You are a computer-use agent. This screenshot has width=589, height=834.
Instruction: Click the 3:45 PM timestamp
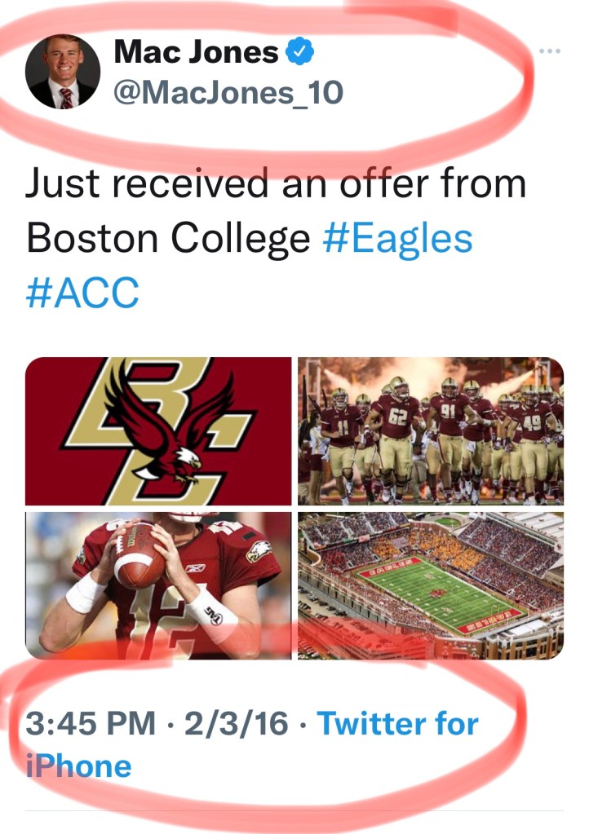(90, 723)
